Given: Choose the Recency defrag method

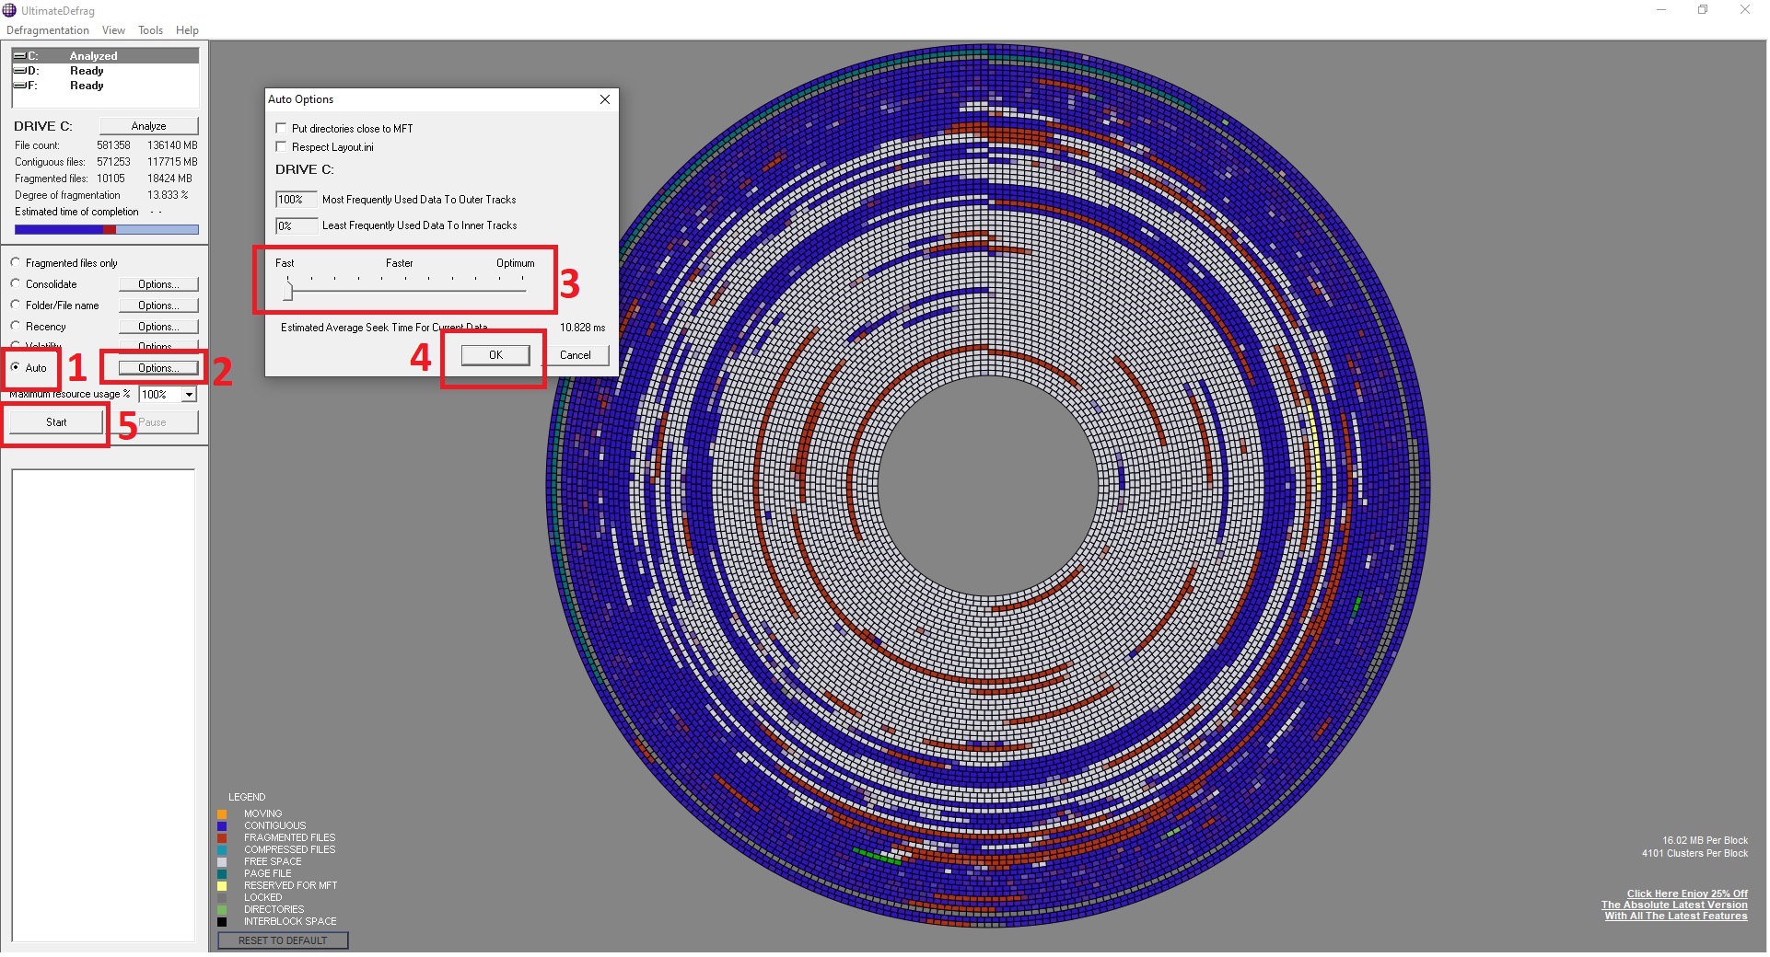Looking at the screenshot, I should click(16, 327).
